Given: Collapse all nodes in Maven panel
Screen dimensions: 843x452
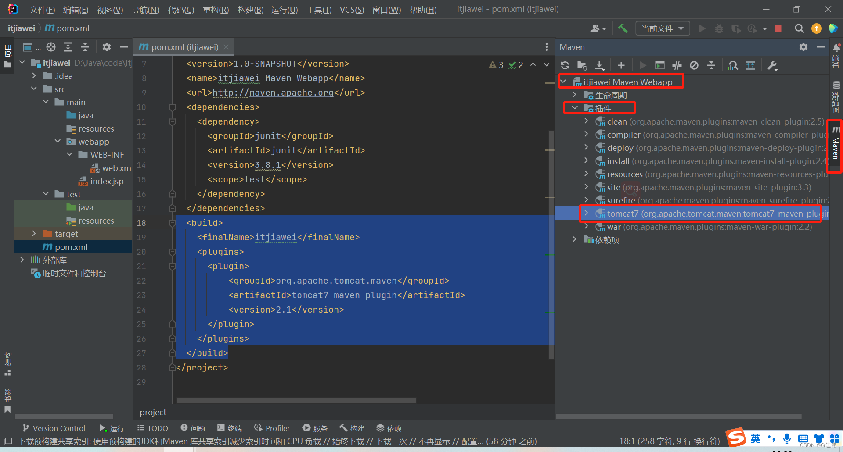Looking at the screenshot, I should (711, 65).
